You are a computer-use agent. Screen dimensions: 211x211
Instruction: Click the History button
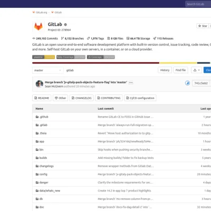point(165,70)
